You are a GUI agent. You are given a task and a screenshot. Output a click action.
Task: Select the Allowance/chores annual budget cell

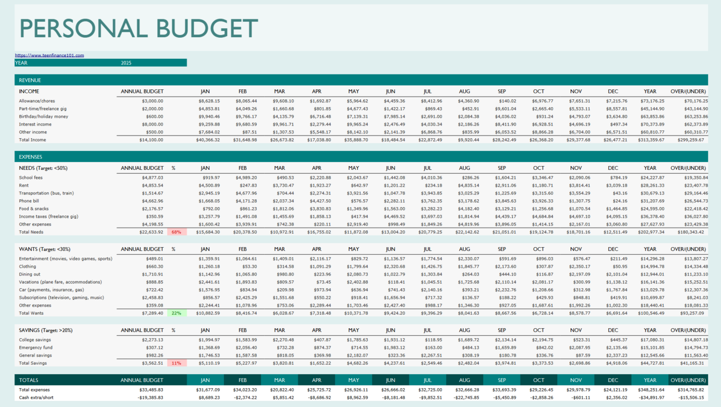point(154,101)
